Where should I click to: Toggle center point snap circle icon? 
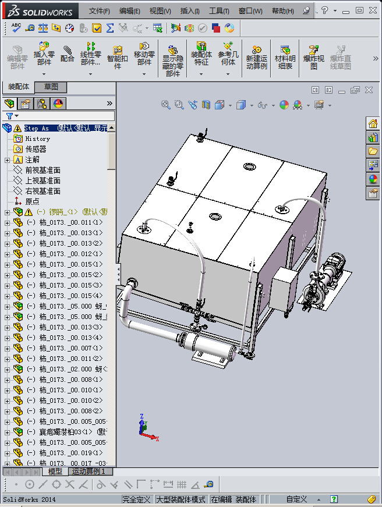(x=30, y=484)
